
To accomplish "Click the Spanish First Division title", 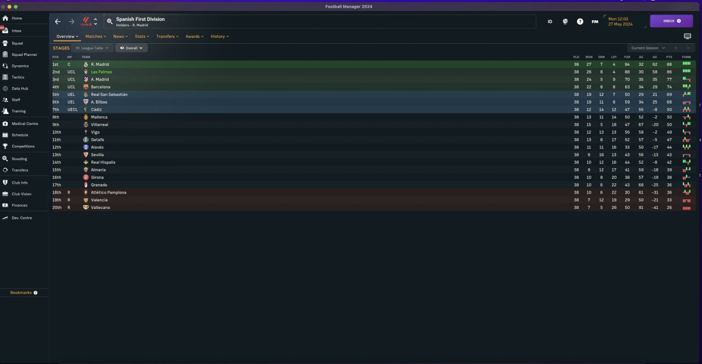I will point(140,19).
